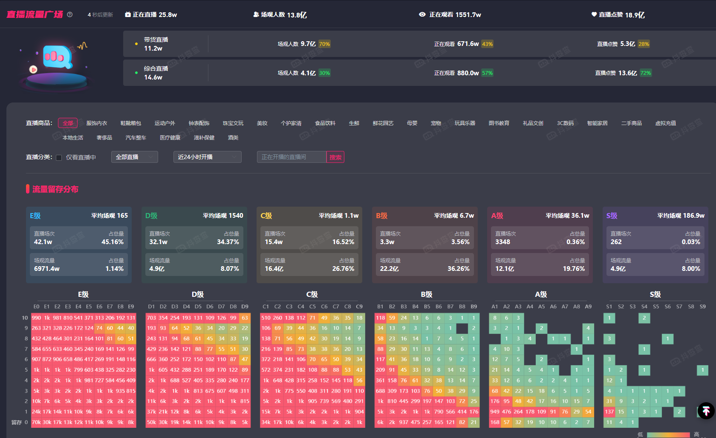
Task: Open the 全部直播 dropdown
Action: click(135, 157)
